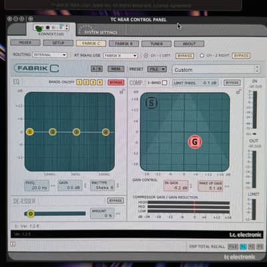267x267 pixels.
Task: Click the EQ Freq value field
Action: pos(37,186)
